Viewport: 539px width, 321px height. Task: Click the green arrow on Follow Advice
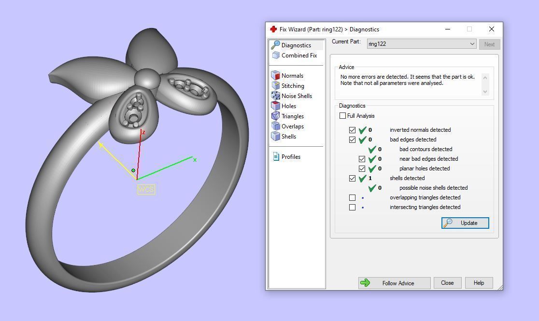(365, 283)
